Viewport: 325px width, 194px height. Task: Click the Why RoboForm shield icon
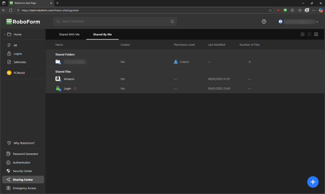pyautogui.click(x=9, y=143)
